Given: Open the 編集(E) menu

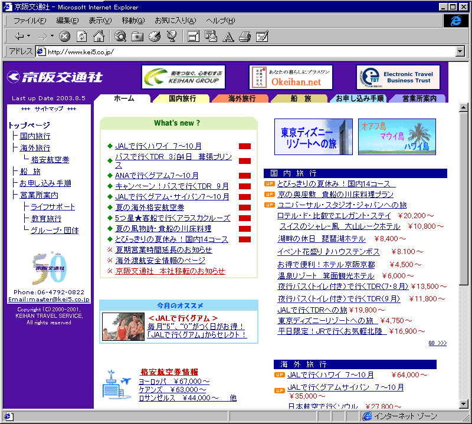Looking at the screenshot, I should pos(67,21).
